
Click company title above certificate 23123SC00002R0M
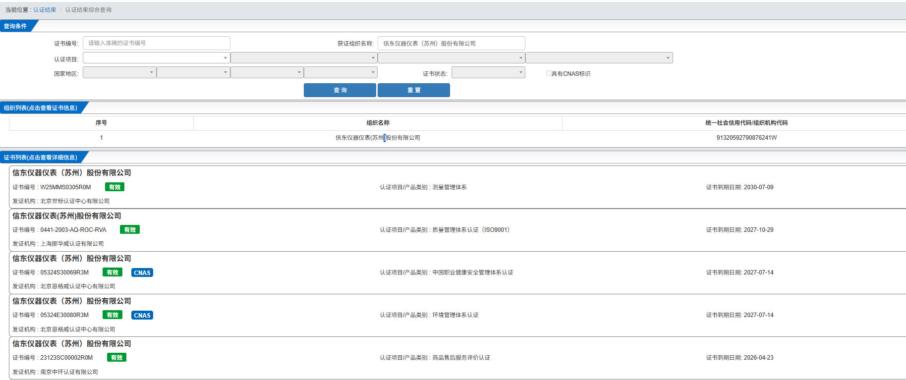(x=72, y=344)
